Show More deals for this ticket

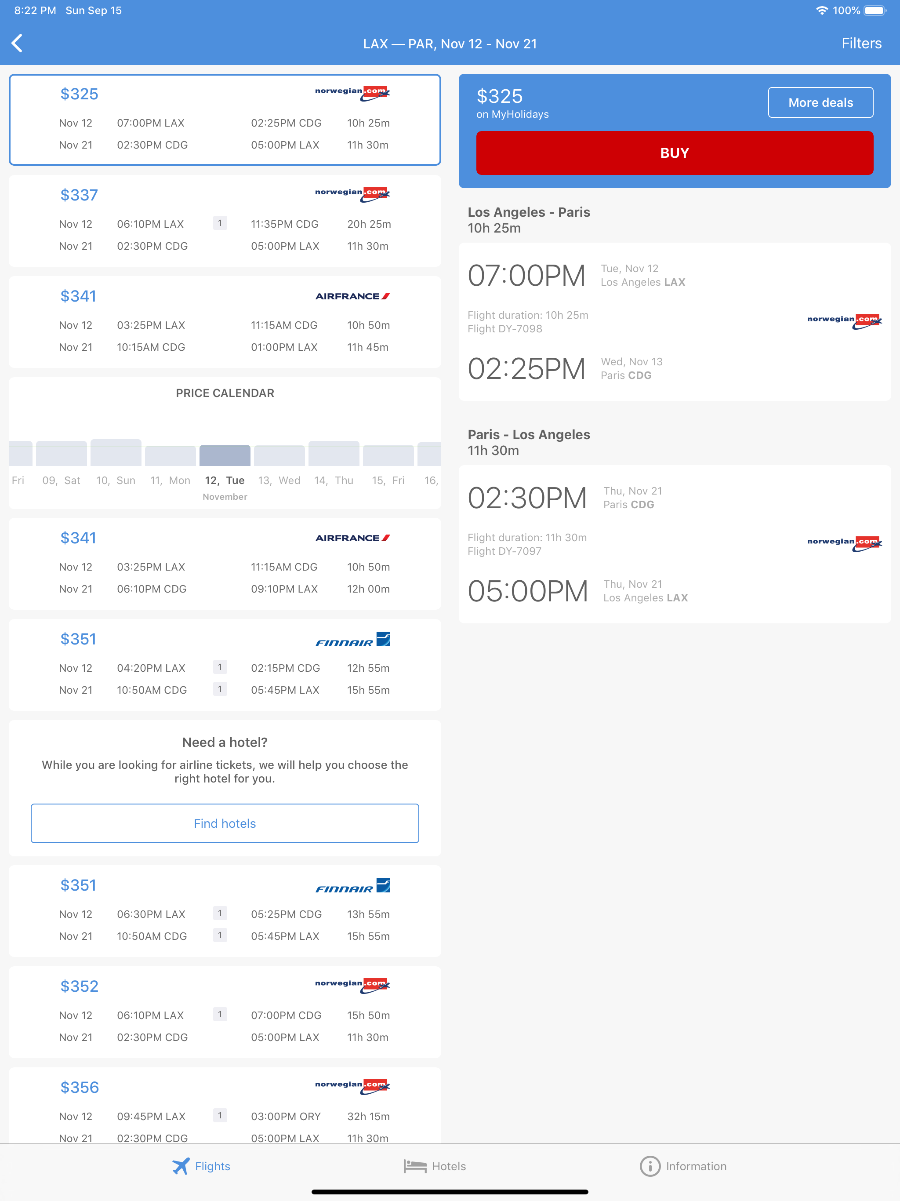click(820, 102)
